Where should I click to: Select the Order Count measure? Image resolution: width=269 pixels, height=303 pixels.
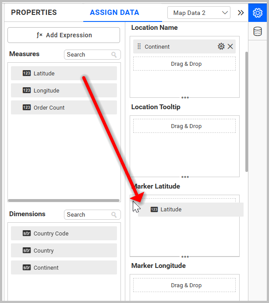pyautogui.click(x=64, y=107)
